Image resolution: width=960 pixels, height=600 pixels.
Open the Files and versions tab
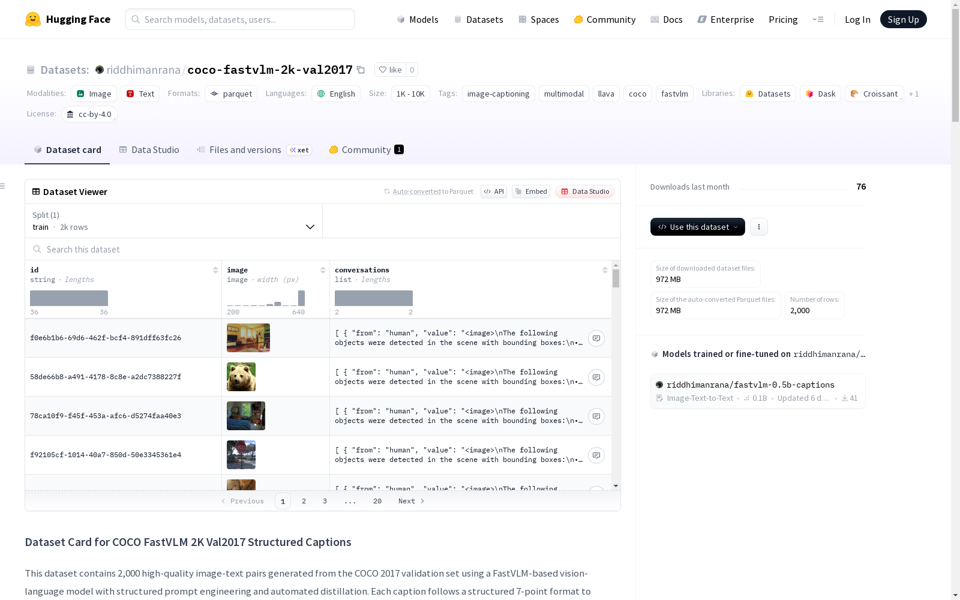pyautogui.click(x=254, y=150)
